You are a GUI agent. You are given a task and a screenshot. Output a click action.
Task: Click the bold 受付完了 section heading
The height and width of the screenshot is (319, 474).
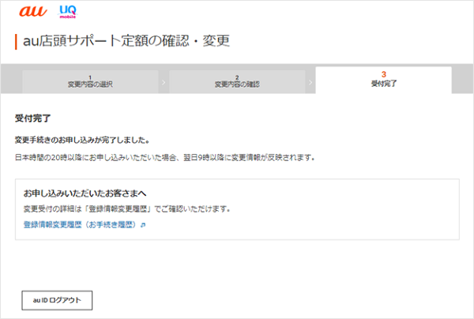[x=33, y=118]
